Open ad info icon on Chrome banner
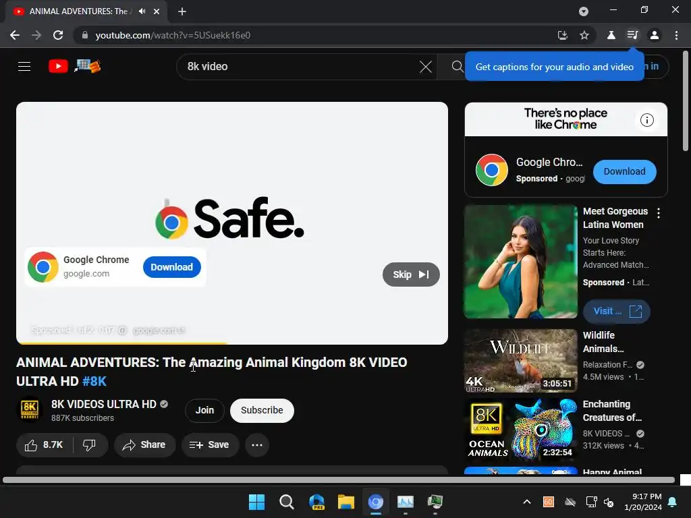The image size is (691, 518). 647,120
